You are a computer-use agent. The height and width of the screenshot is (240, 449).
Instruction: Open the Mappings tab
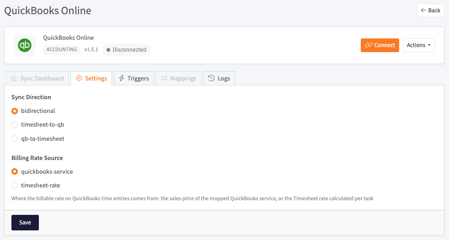178,78
